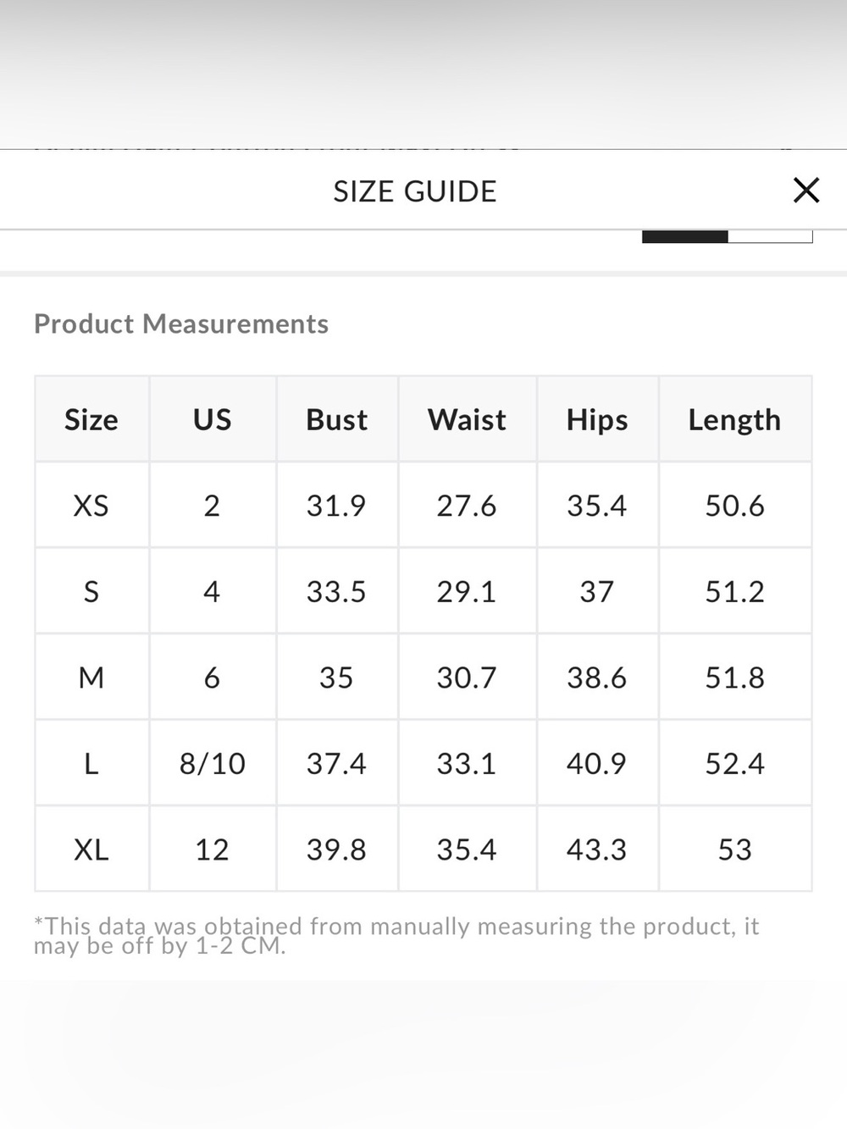The height and width of the screenshot is (1129, 847).
Task: Select the XS size row label
Action: 91,506
